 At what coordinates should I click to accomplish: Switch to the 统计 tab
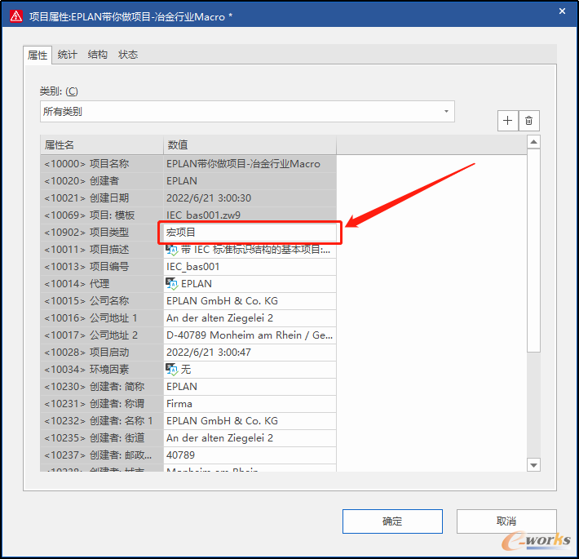coord(67,55)
